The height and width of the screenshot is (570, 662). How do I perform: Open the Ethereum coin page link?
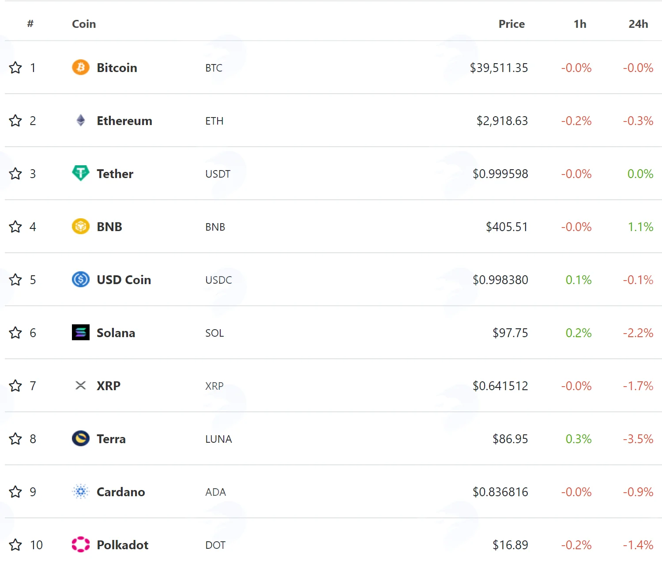(x=124, y=121)
